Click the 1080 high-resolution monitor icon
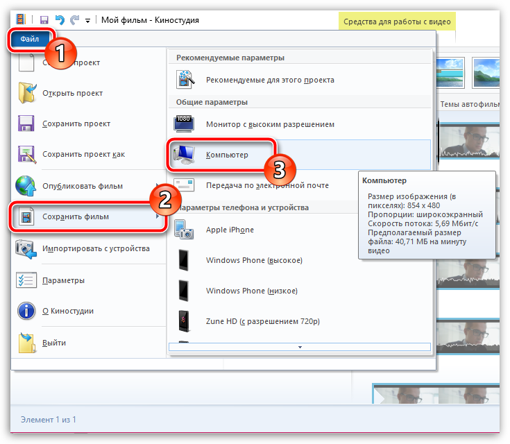This screenshot has height=444, width=510. [184, 123]
